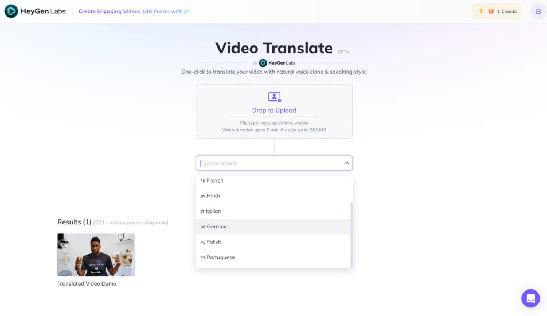This screenshot has width=547, height=316.
Task: Open the Translated Video Demo thumbnail
Action: (x=96, y=255)
